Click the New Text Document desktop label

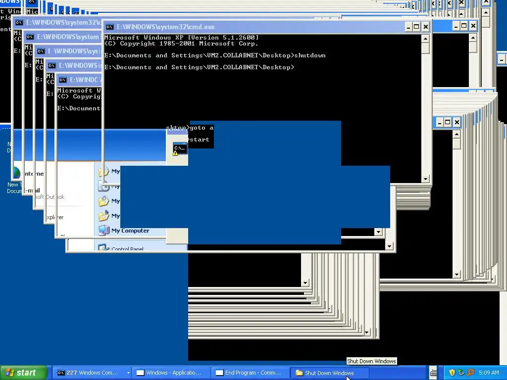point(14,188)
